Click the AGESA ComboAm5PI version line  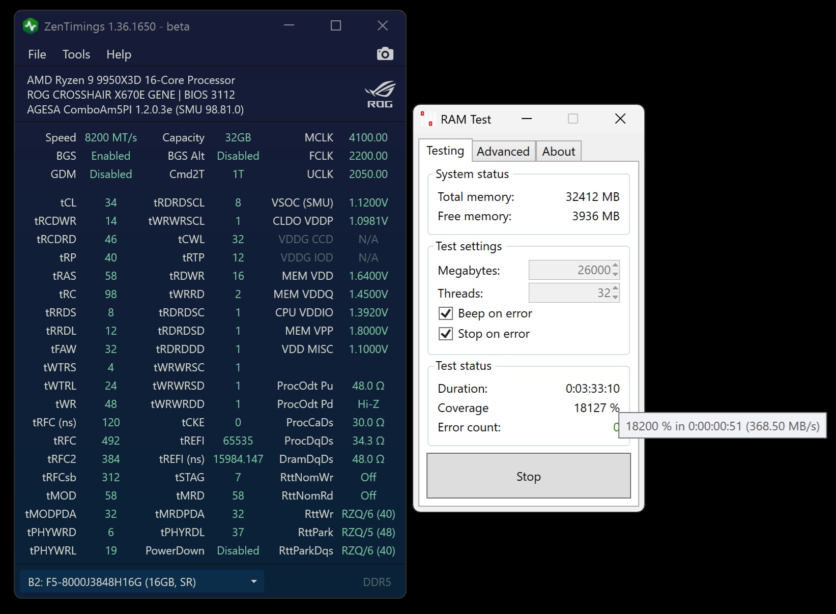(x=135, y=110)
